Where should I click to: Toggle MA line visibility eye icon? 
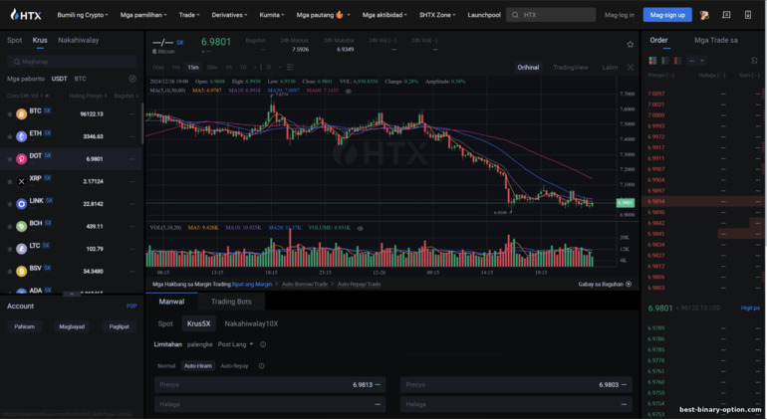349,91
